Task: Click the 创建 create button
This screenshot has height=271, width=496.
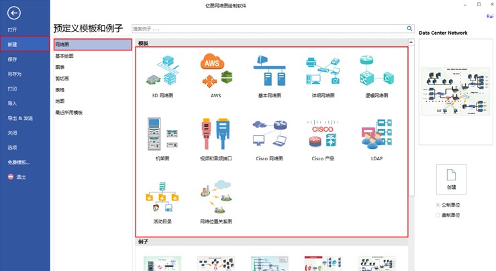Action: click(452, 179)
